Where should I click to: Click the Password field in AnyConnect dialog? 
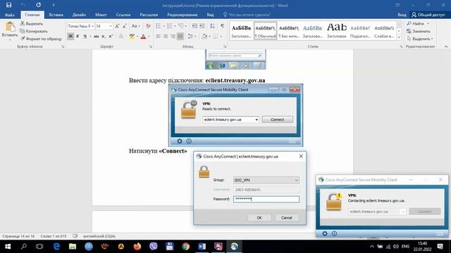point(266,199)
